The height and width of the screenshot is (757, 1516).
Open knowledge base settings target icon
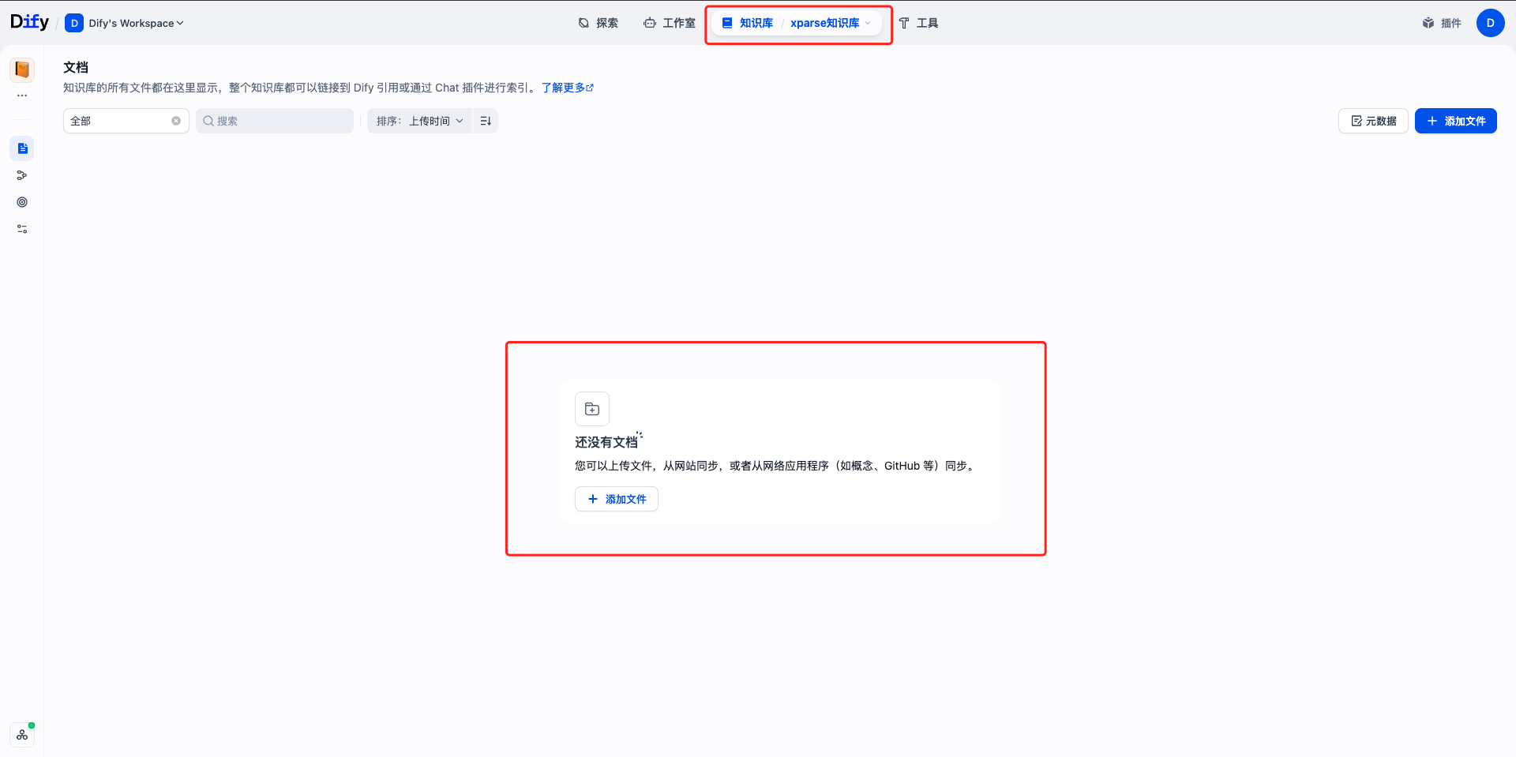point(22,202)
